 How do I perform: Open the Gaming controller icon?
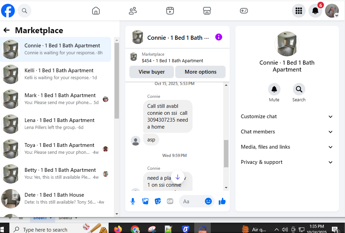pyautogui.click(x=244, y=11)
